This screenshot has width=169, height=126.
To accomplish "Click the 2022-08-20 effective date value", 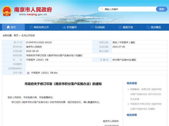I will pyautogui.click(x=32, y=51).
